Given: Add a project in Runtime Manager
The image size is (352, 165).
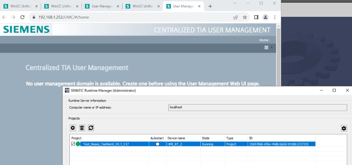Looking at the screenshot, I should [x=73, y=128].
